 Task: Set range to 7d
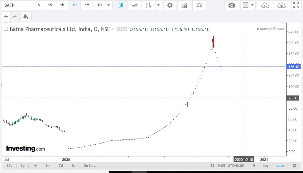[x=61, y=166]
